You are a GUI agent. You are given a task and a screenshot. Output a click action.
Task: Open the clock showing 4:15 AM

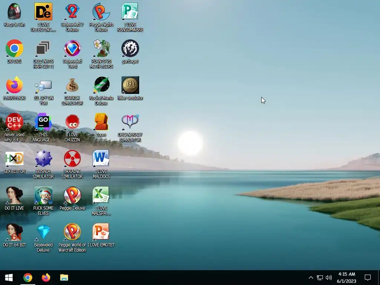[x=347, y=278]
